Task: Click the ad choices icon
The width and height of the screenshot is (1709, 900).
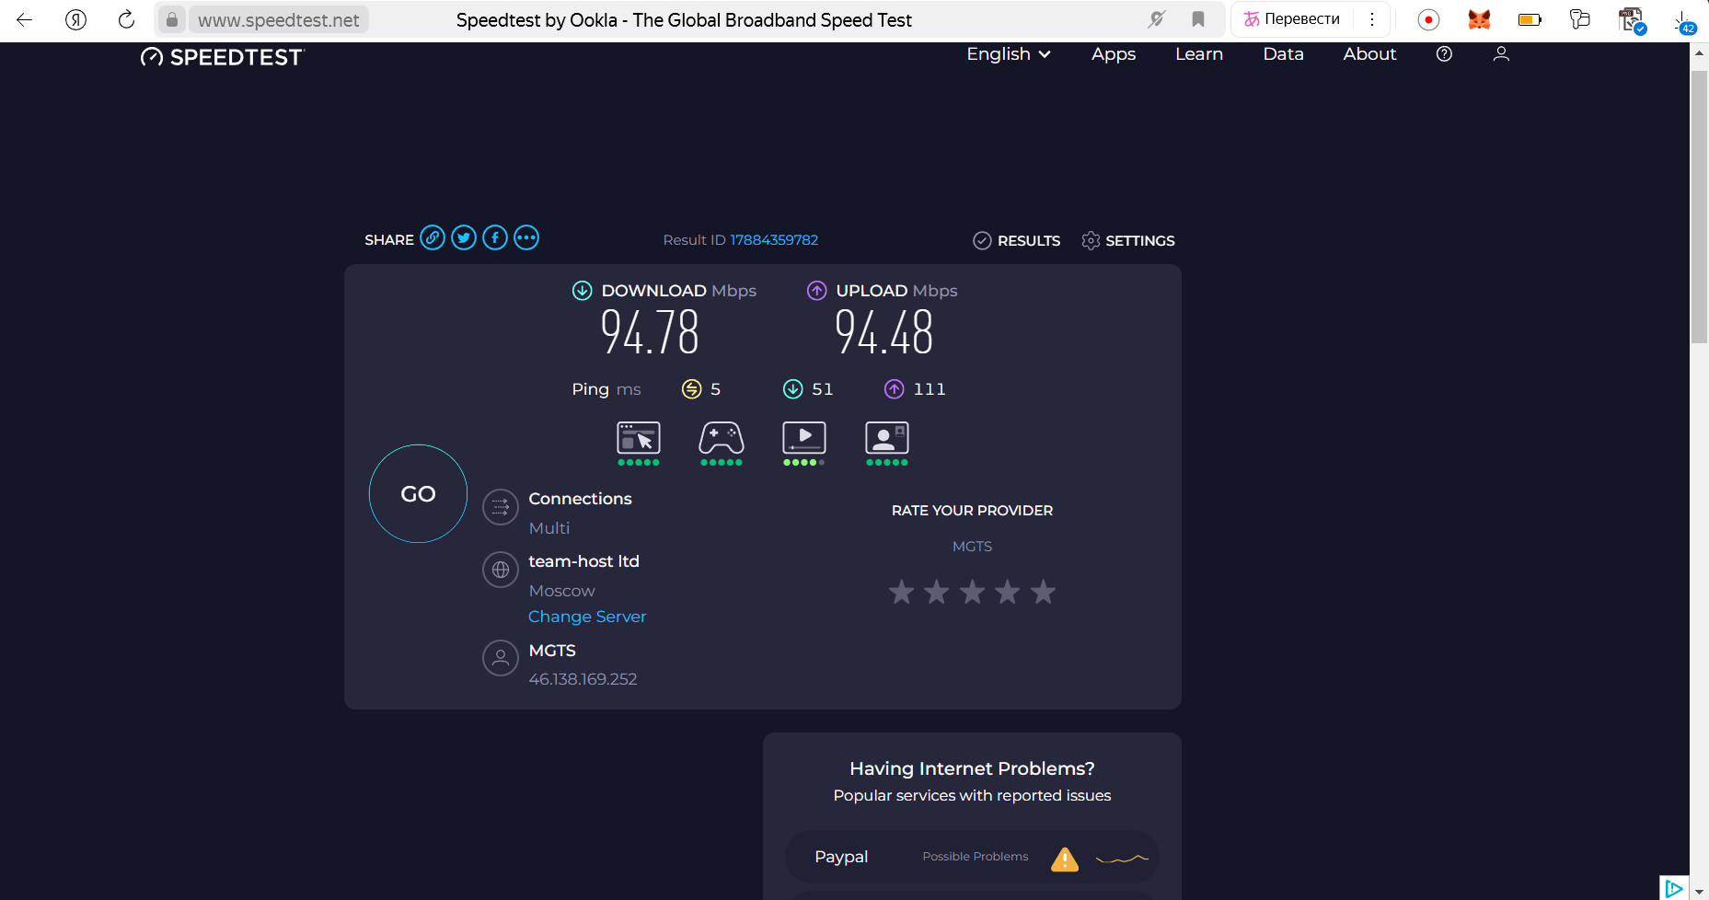Action: pos(1674,888)
